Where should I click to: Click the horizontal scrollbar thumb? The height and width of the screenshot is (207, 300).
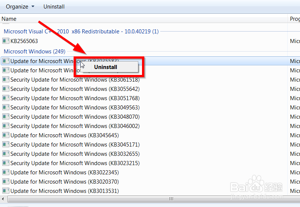pyautogui.click(x=154, y=199)
